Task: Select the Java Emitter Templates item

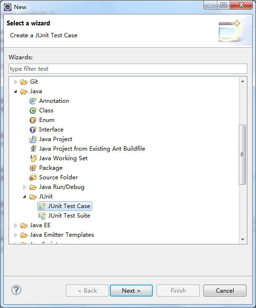Action: coord(57,235)
